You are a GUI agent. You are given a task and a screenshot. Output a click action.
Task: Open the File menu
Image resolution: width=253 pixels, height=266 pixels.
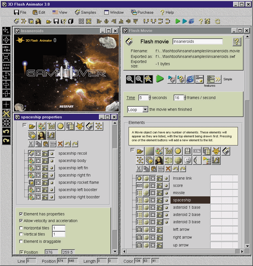[20, 12]
